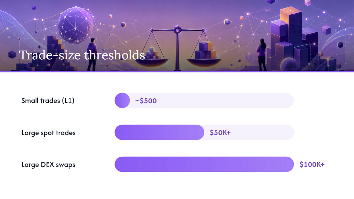The width and height of the screenshot is (354, 199).
Task: Click the wireframe network globe
Action: click(76, 25)
